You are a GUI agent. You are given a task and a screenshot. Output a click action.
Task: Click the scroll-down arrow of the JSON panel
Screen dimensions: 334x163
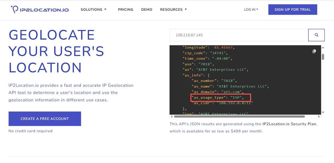pos(323,112)
